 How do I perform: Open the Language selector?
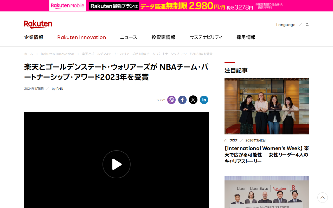(286, 25)
